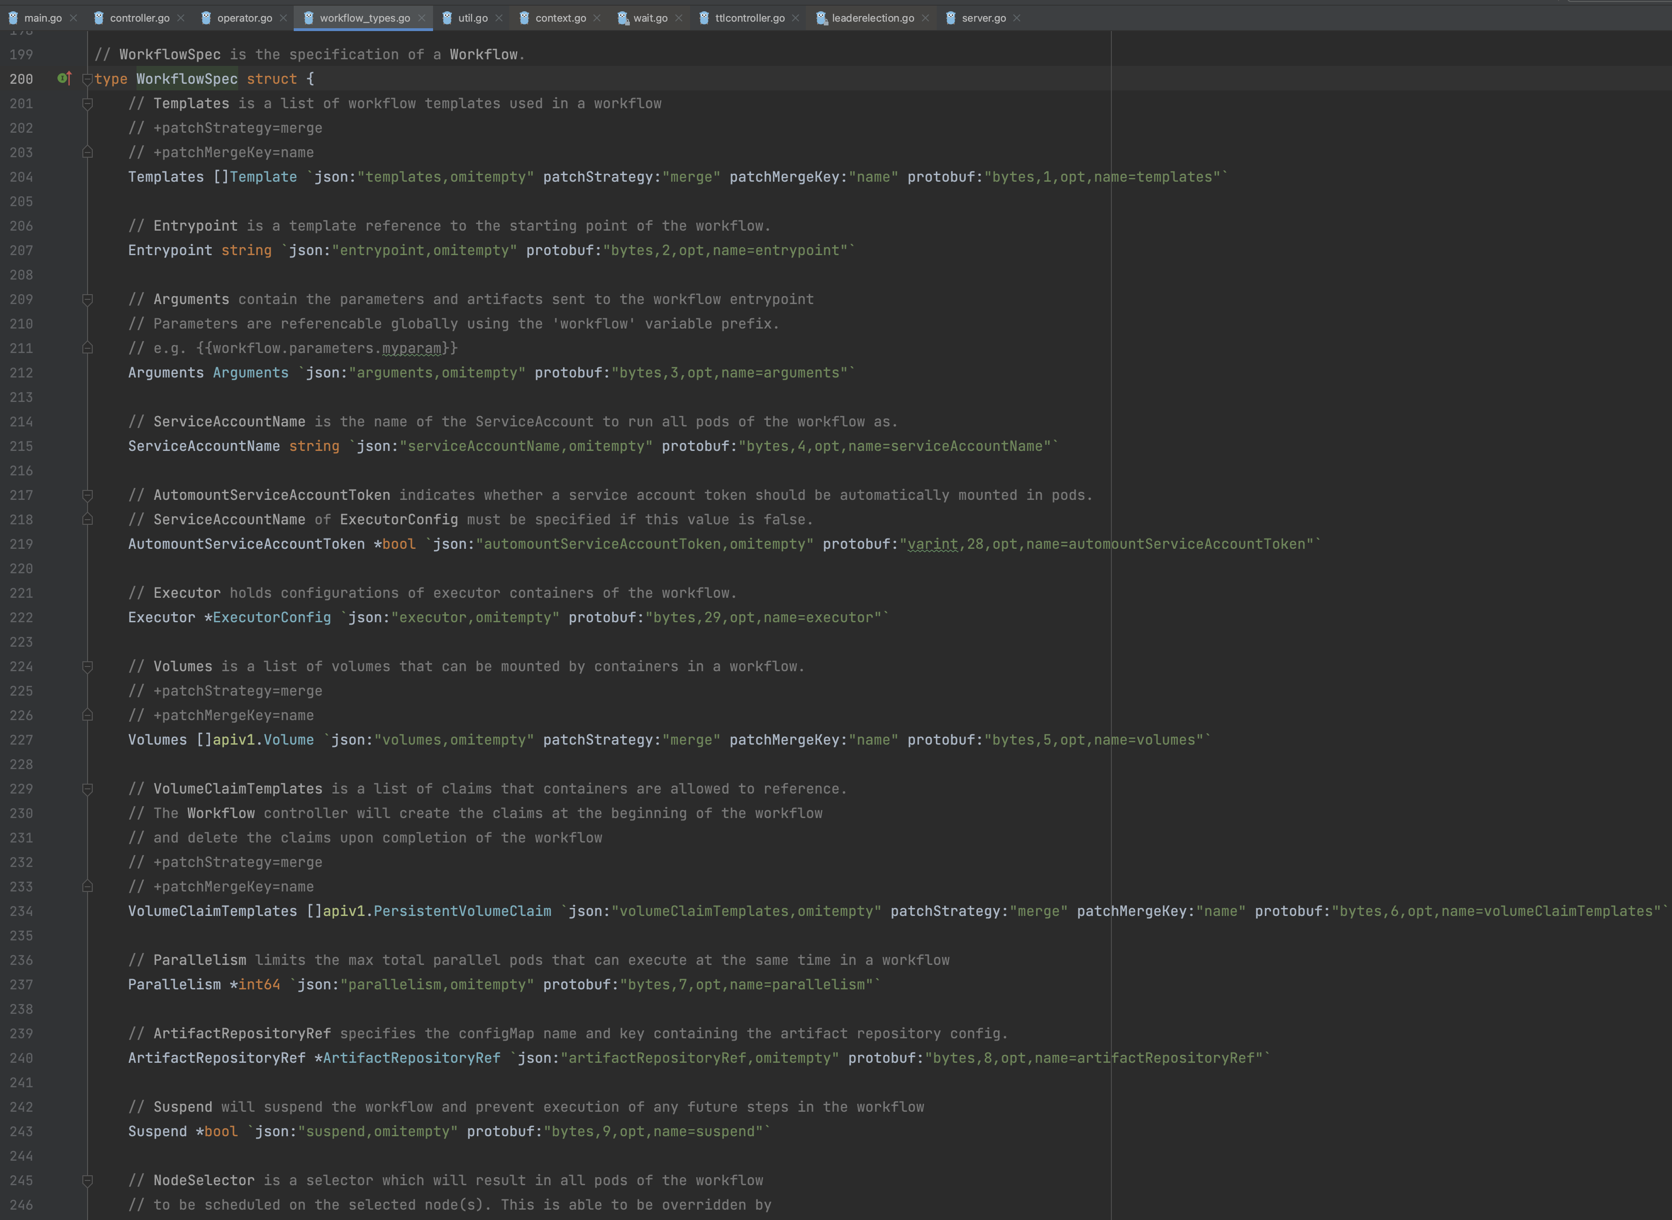The width and height of the screenshot is (1672, 1220).
Task: Close the workflow_types.go tab
Action: pos(422,18)
